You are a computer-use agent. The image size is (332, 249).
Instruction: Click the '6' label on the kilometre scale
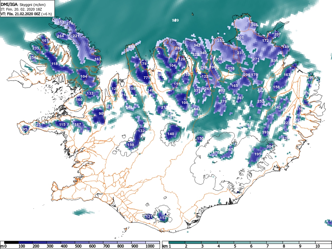tap(251, 246)
